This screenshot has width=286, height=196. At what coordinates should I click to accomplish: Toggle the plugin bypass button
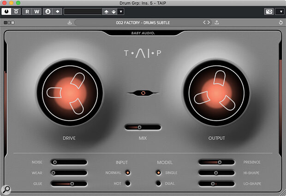[16, 12]
